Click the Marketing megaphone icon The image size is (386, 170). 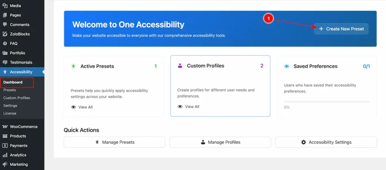pyautogui.click(x=5, y=164)
